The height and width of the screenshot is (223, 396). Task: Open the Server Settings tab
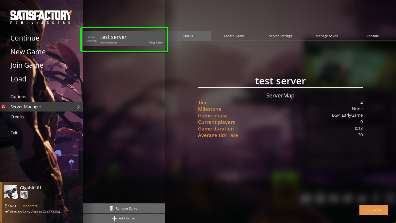tap(280, 36)
